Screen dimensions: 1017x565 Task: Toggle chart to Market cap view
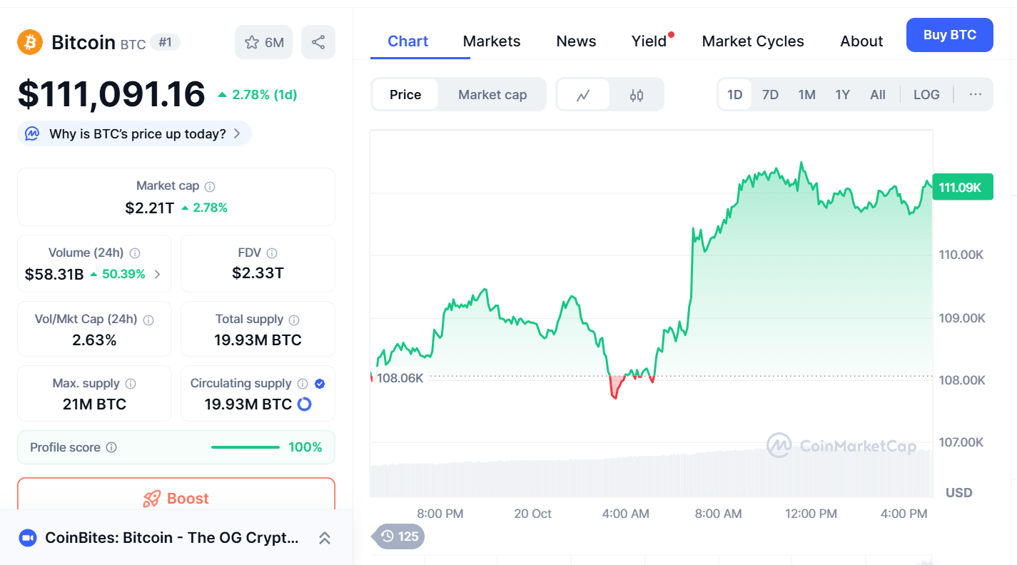(x=492, y=95)
